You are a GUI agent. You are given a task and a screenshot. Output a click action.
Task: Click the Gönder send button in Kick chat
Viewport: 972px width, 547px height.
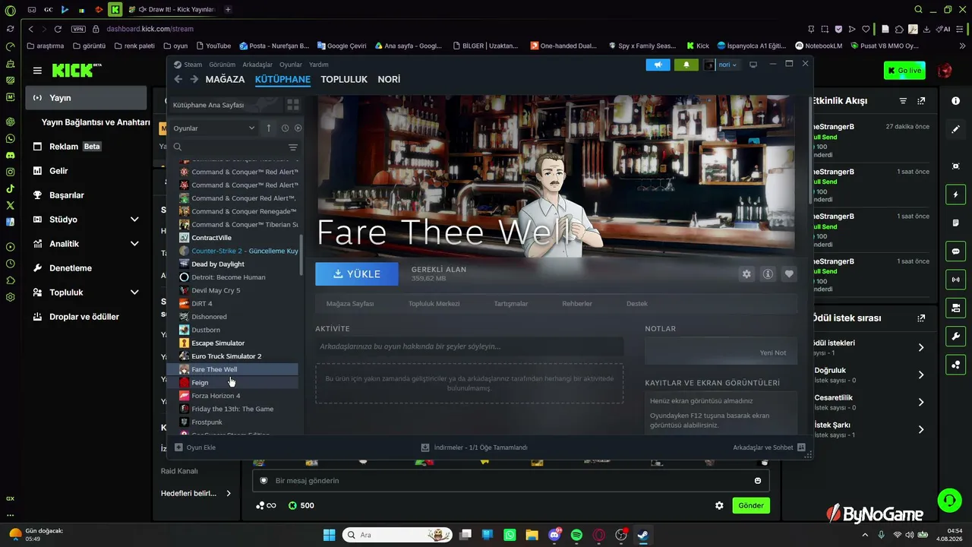[751, 505]
